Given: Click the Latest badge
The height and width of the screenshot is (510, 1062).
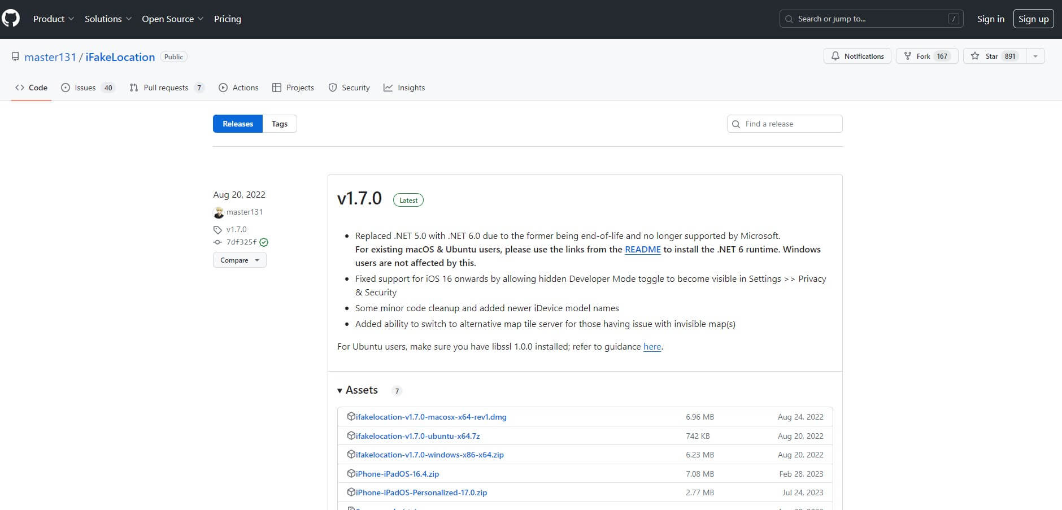Looking at the screenshot, I should point(408,200).
